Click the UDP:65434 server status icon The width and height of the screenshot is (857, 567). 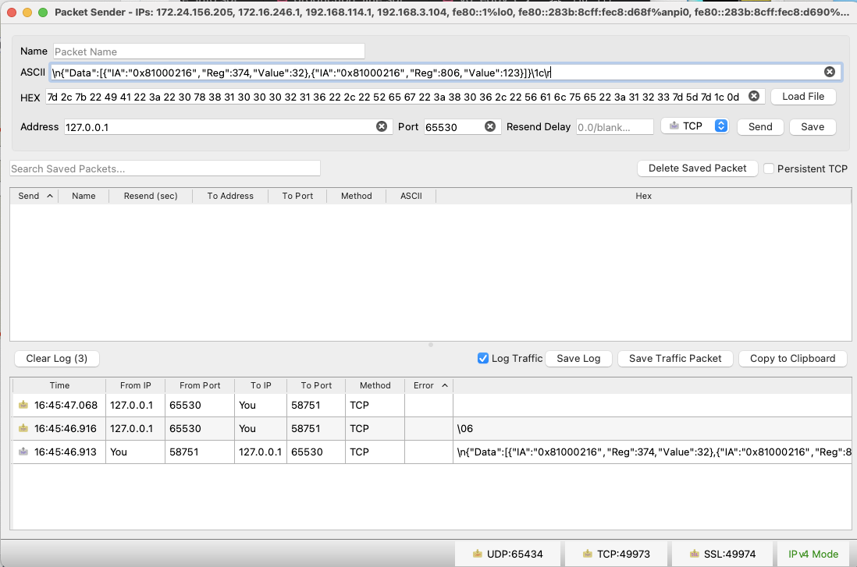tap(478, 554)
